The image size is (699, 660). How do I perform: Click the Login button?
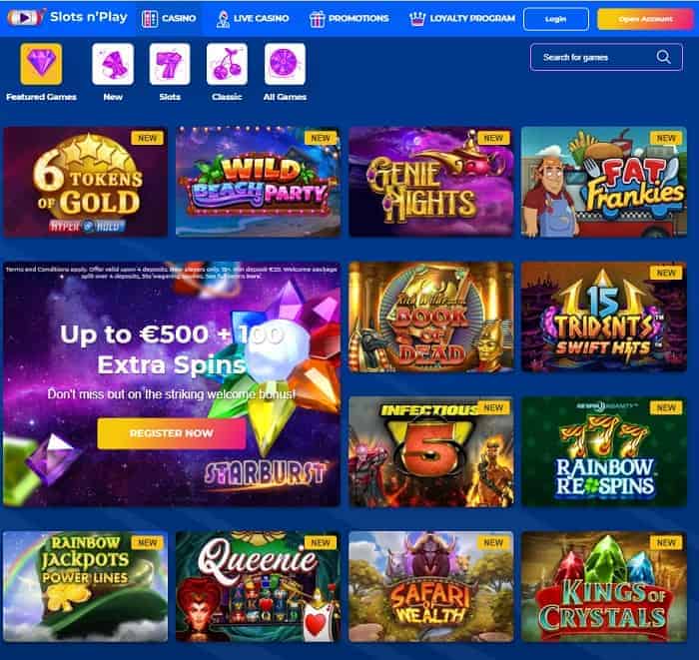click(x=556, y=19)
